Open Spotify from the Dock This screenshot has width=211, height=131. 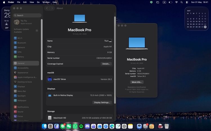(x=81, y=126)
